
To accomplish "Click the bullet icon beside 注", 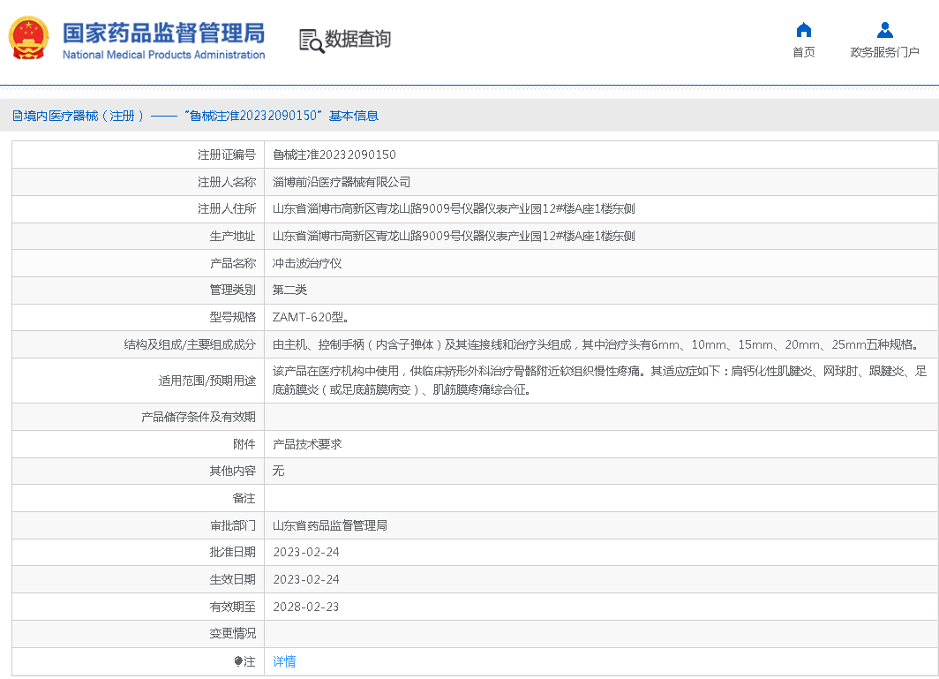I will pos(238,661).
